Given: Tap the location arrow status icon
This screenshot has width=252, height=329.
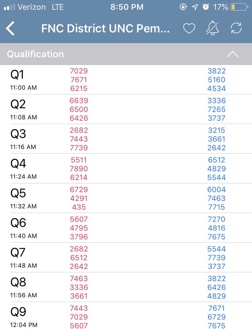Looking at the screenshot, I should click(195, 7).
